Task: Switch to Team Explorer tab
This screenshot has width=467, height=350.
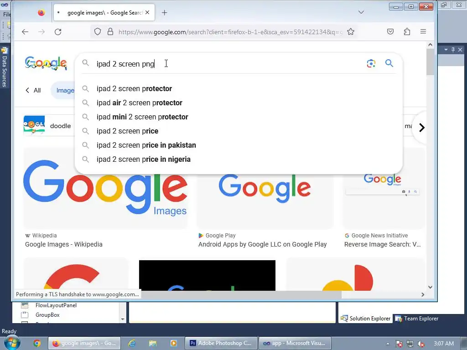Action: coord(417,319)
